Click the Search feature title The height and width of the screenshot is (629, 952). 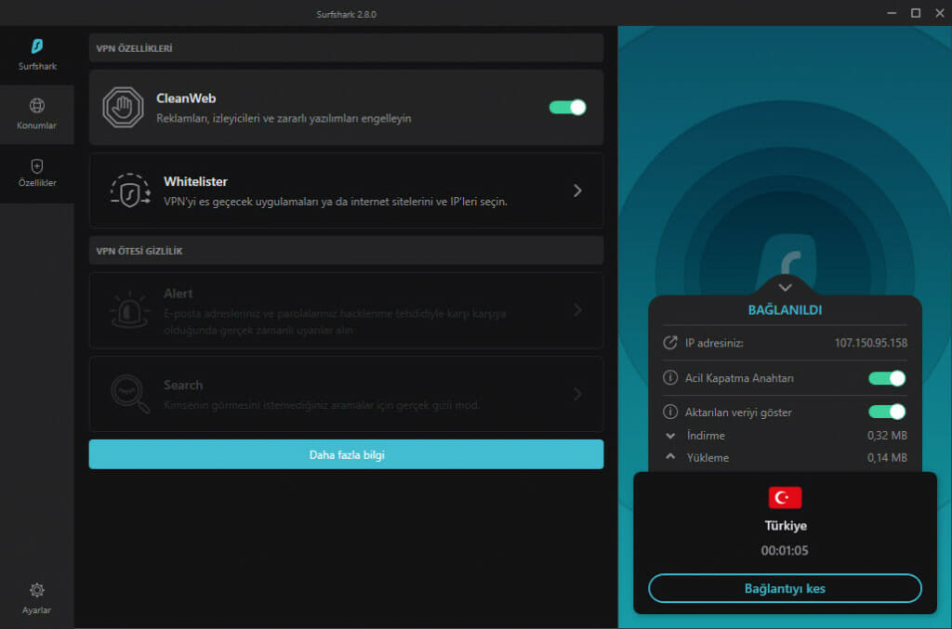pos(183,386)
